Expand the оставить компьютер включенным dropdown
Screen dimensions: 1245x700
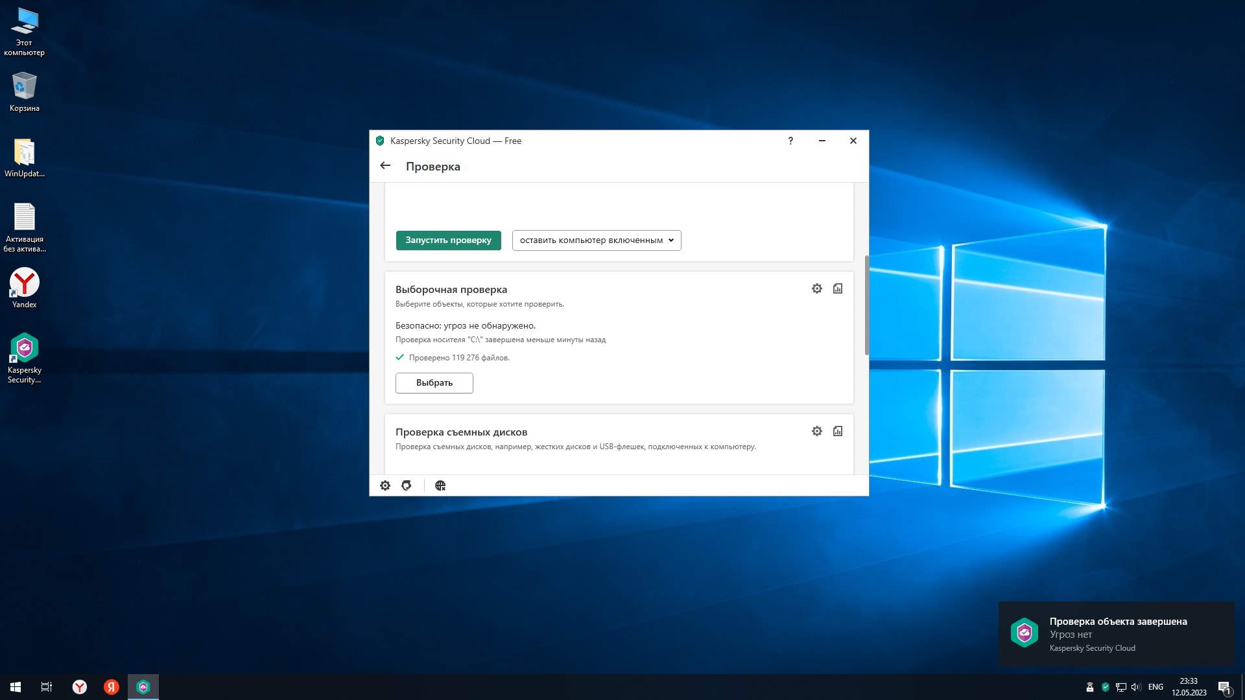pos(596,240)
